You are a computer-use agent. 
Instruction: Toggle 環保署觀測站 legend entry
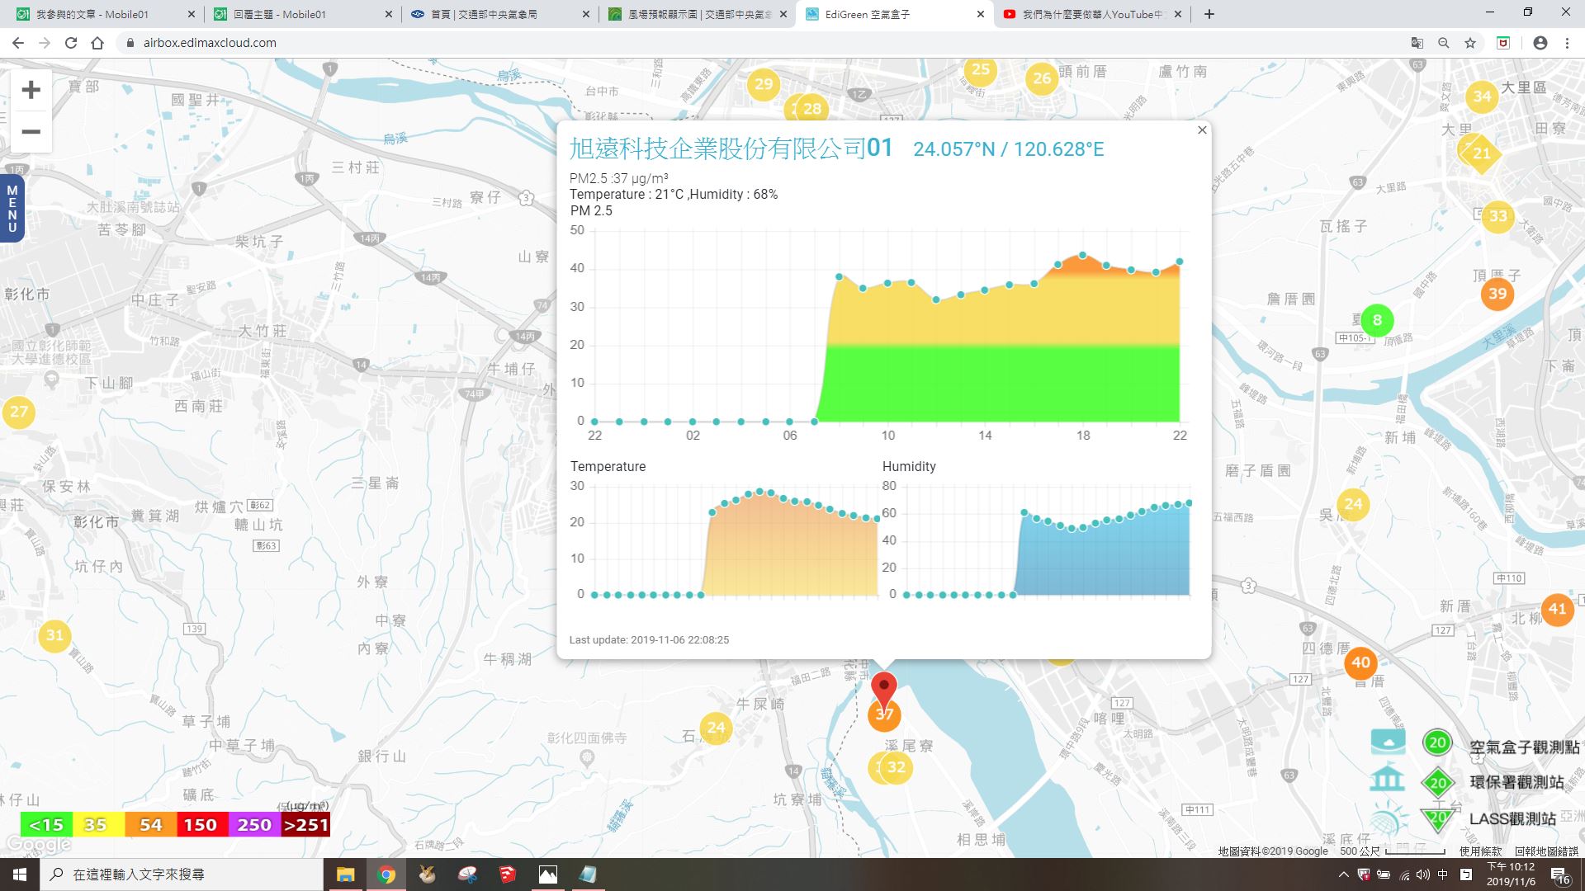click(1516, 782)
